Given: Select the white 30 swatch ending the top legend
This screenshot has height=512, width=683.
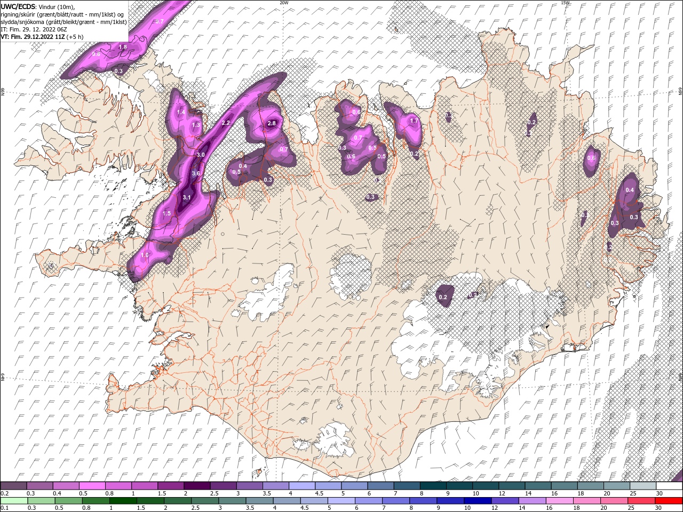Looking at the screenshot, I should coord(669,486).
